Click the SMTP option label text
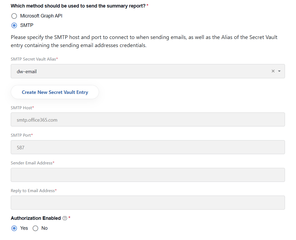Image resolution: width=296 pixels, height=240 pixels. [x=27, y=25]
